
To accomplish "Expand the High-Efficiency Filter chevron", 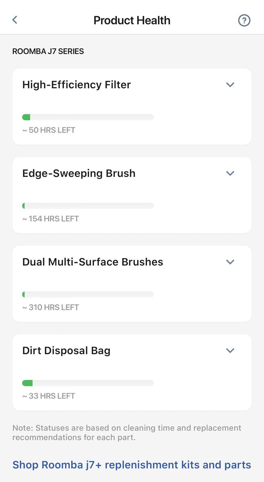I will pos(230,85).
